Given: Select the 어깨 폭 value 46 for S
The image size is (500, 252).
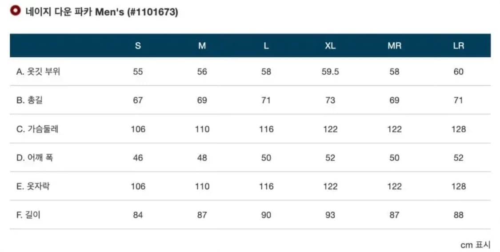Looking at the screenshot, I should (138, 158).
